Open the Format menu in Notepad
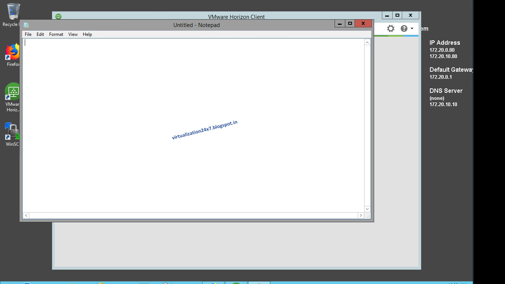This screenshot has width=505, height=284. pos(56,34)
